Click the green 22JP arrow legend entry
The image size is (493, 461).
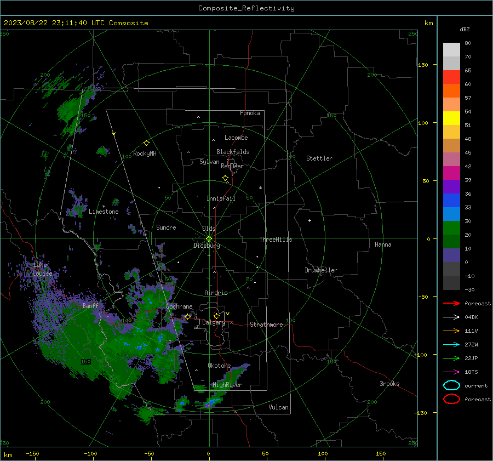pos(451,358)
